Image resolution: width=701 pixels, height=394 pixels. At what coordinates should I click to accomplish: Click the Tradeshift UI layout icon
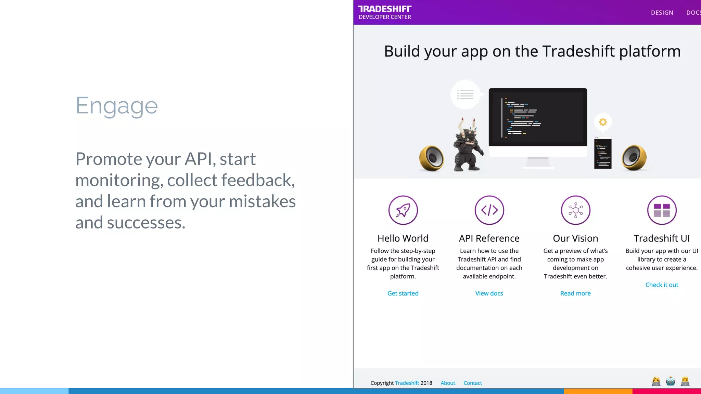tap(662, 210)
